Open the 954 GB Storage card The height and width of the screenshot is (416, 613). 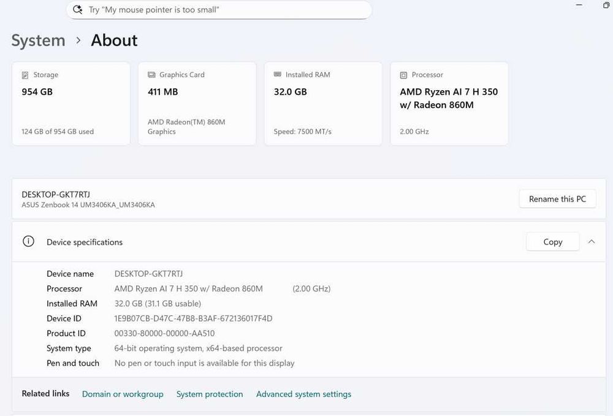pyautogui.click(x=71, y=104)
